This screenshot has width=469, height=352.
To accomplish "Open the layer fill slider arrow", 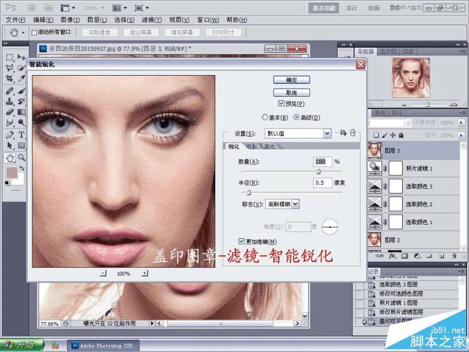I will pyautogui.click(x=461, y=136).
